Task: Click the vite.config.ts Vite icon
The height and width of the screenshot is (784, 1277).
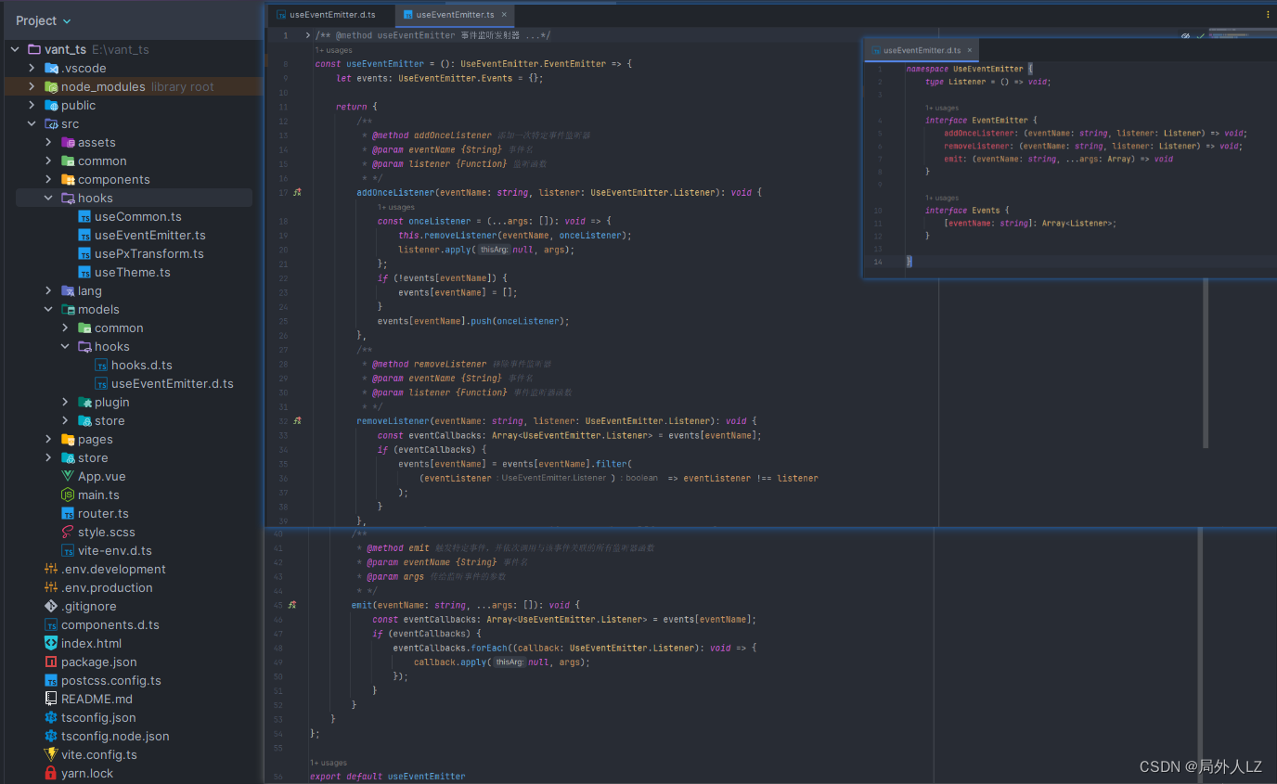Action: (x=51, y=754)
